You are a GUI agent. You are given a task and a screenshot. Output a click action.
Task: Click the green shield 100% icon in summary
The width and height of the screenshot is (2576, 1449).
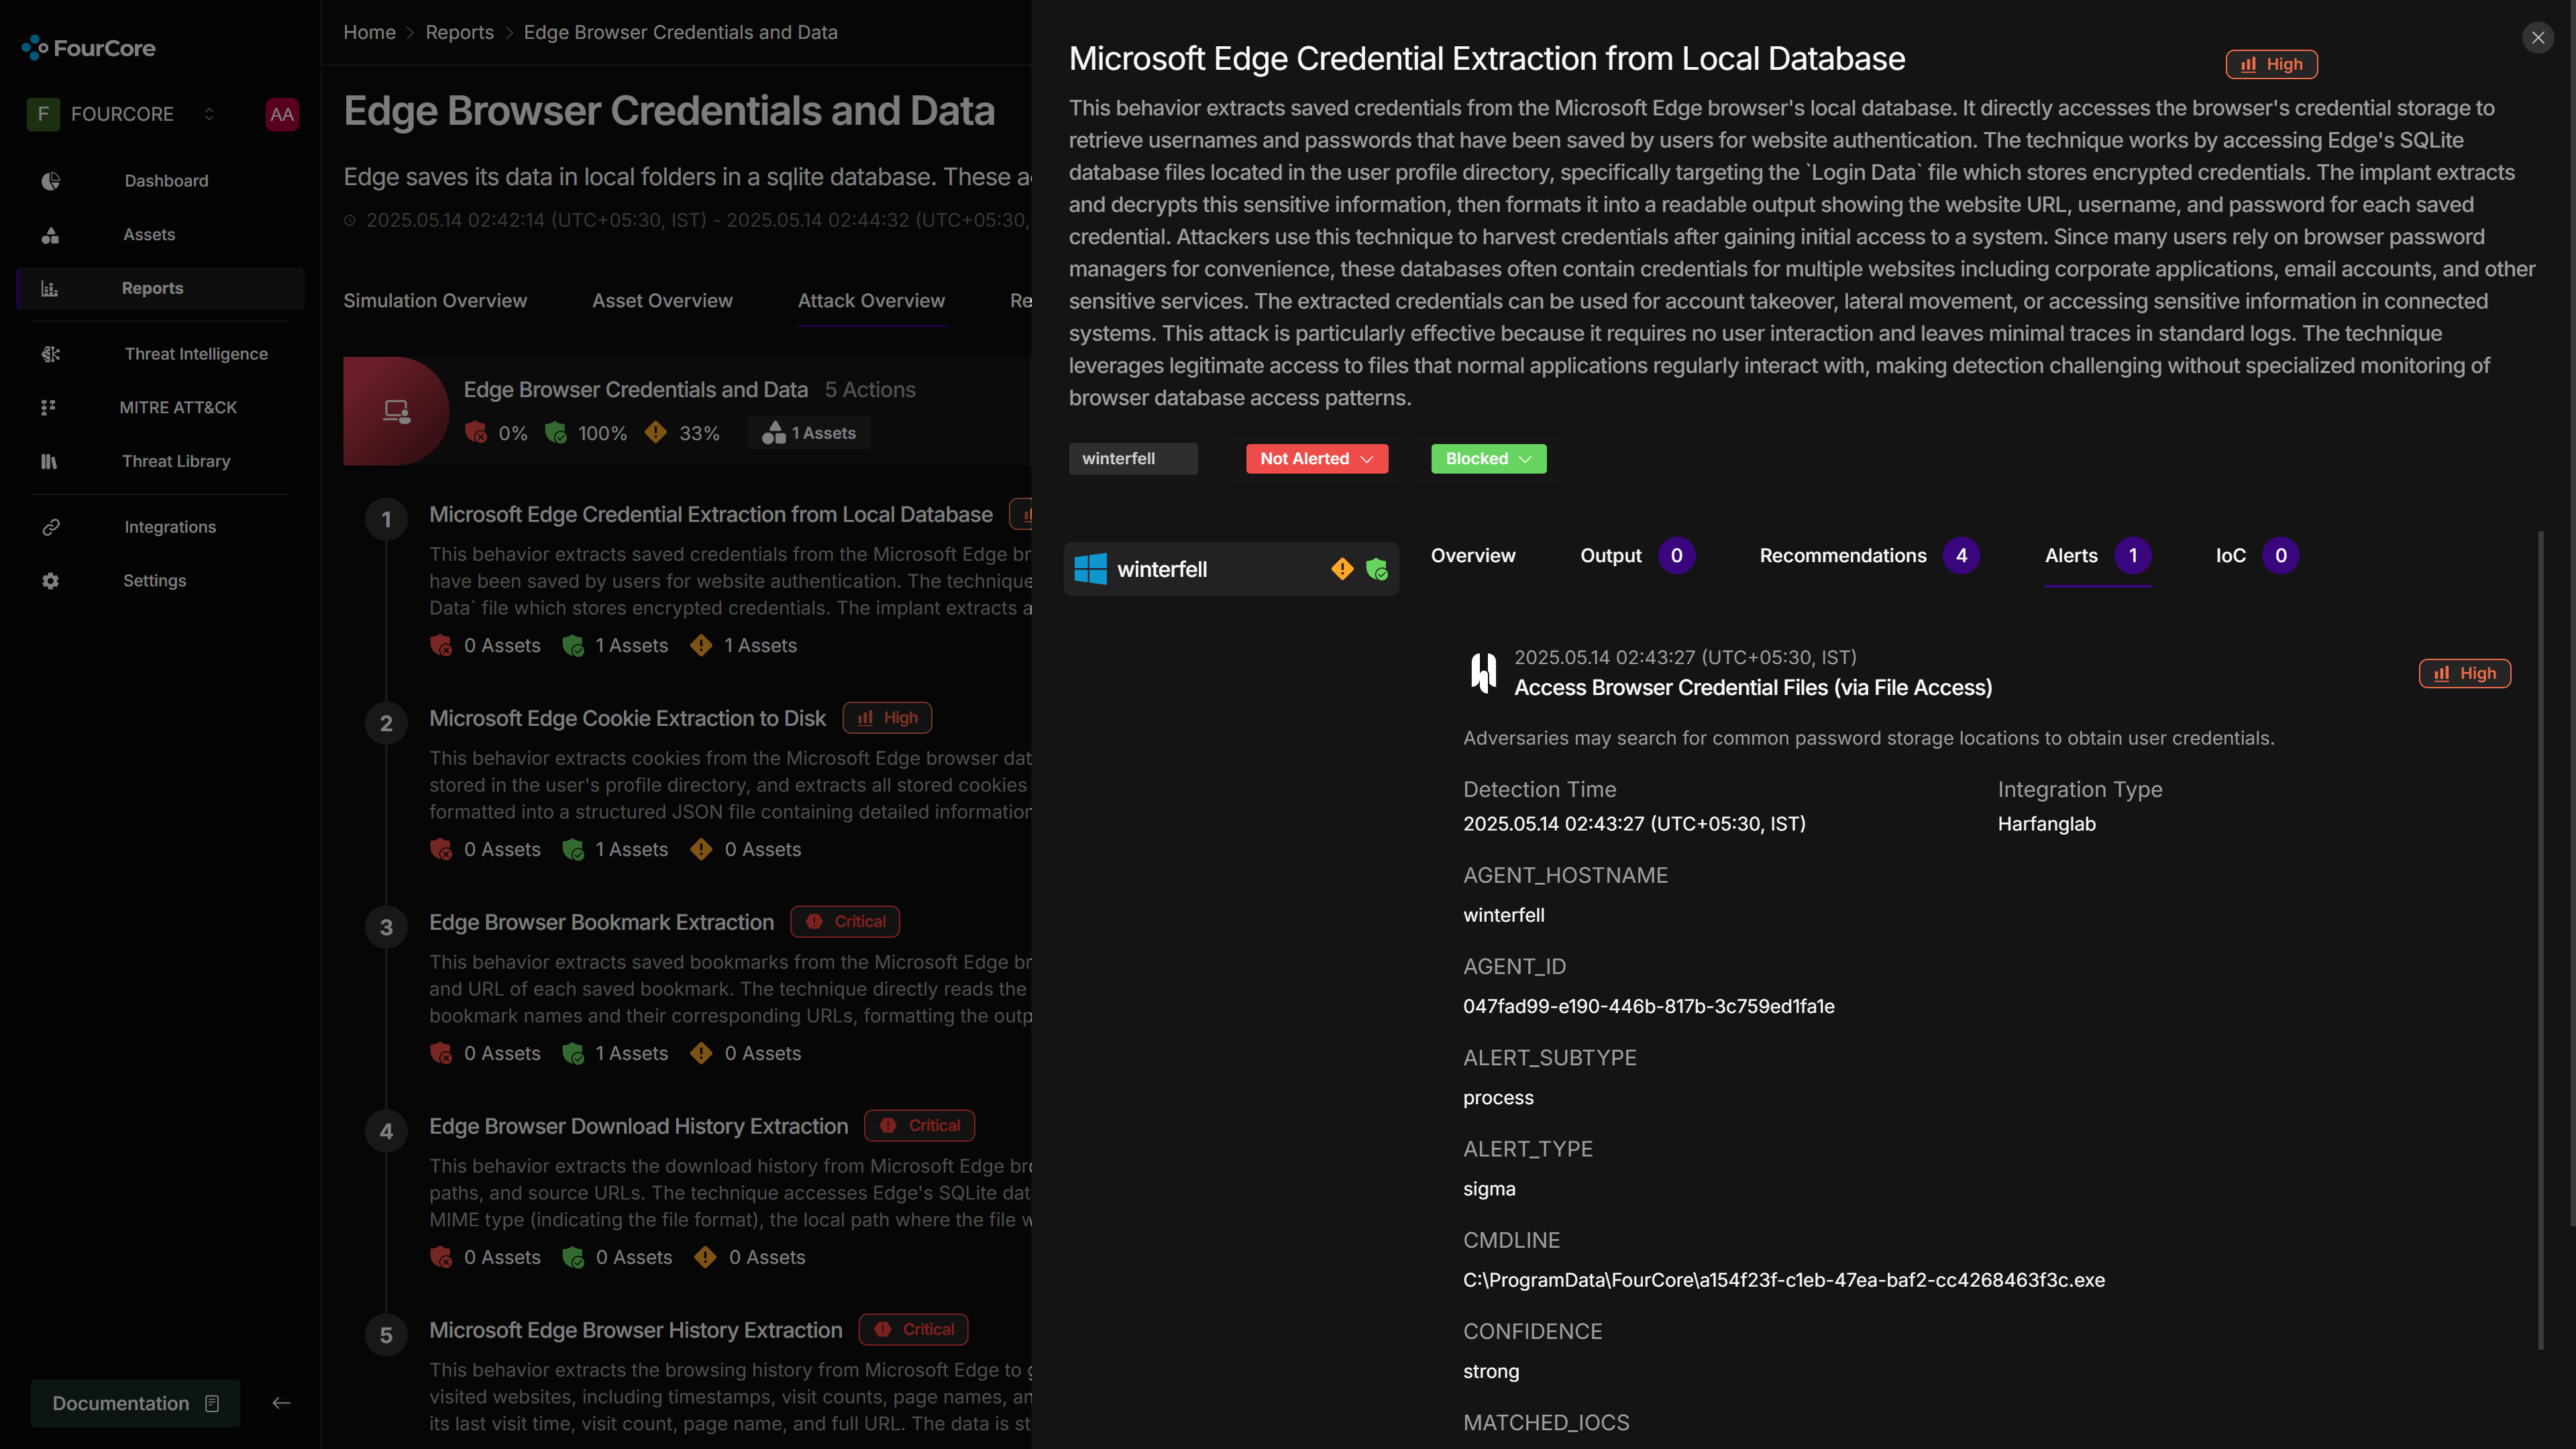(556, 433)
